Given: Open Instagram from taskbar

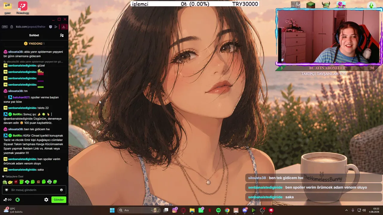Looking at the screenshot, I should click(175, 210).
